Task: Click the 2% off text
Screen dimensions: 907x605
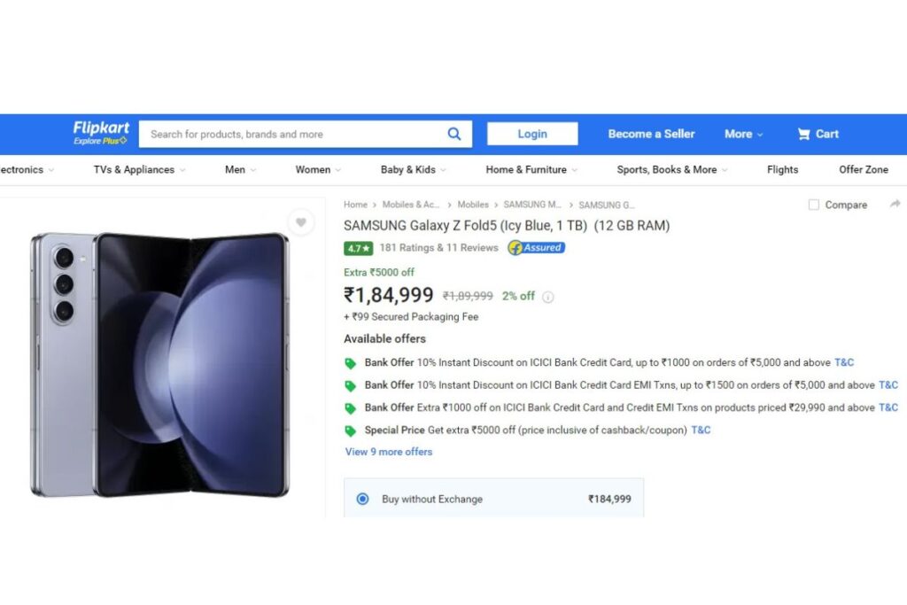Action: tap(518, 296)
